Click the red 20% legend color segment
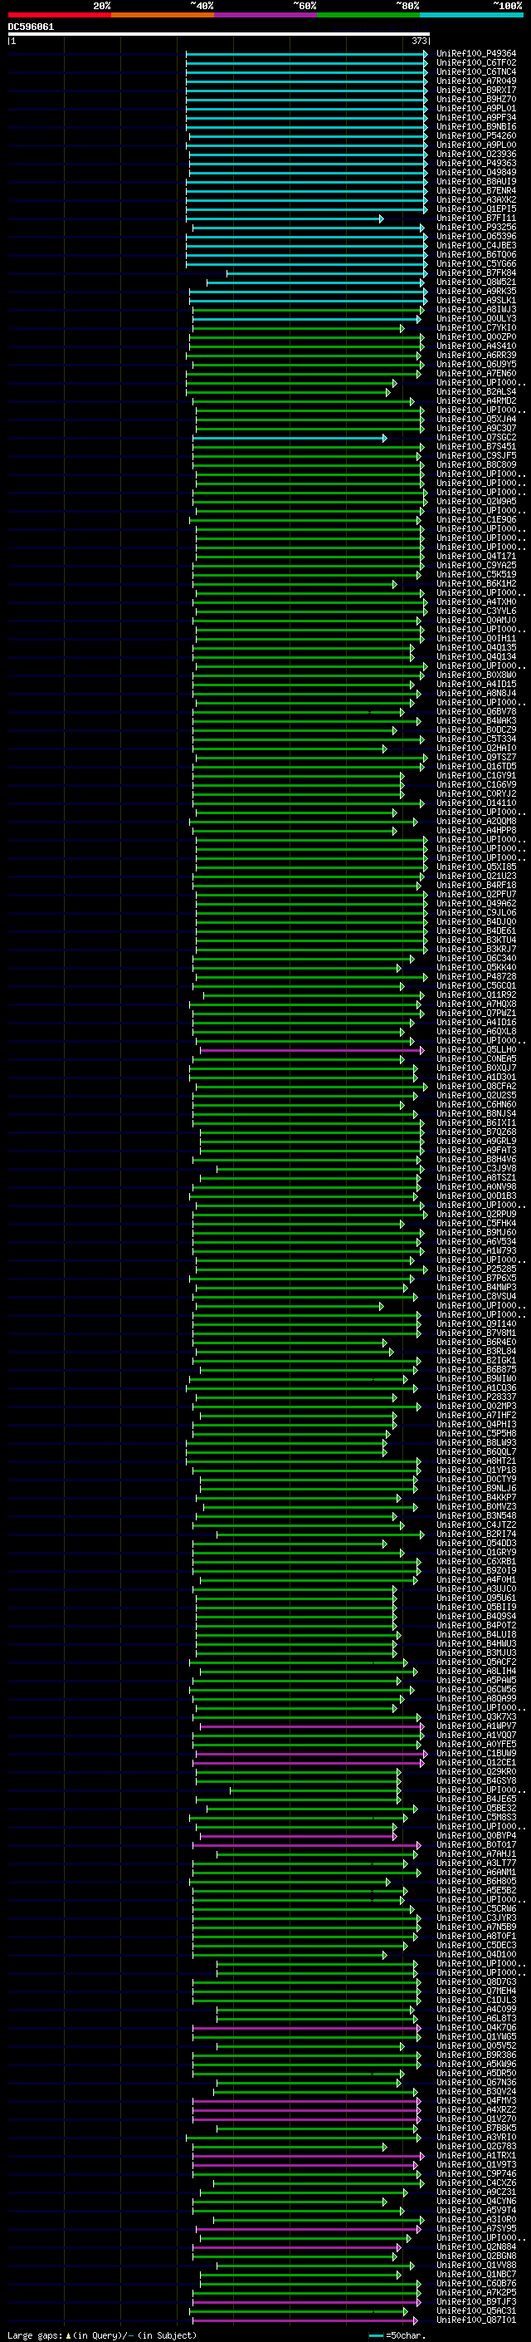531x2342 pixels. point(59,16)
